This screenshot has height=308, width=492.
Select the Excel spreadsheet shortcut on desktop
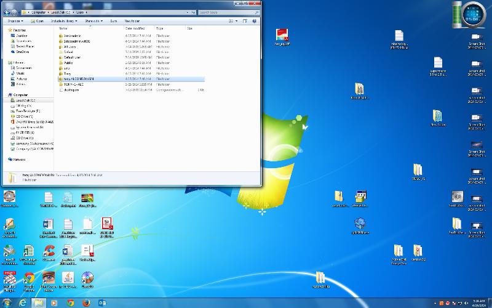[x=29, y=254]
